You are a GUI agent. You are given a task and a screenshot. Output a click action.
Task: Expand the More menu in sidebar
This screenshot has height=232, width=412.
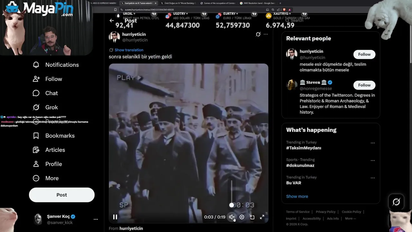tap(45, 178)
